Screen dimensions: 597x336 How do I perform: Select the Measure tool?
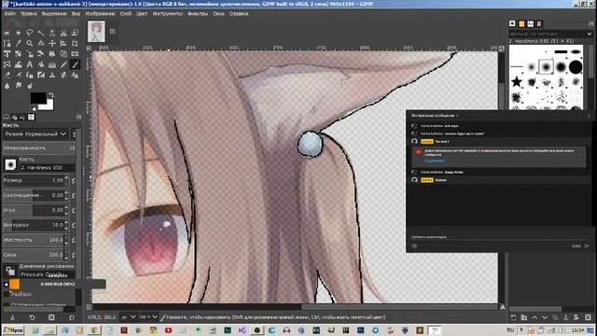[x=41, y=44]
